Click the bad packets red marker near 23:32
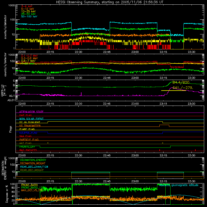The height and width of the screenshot is (207, 207). [x=195, y=150]
